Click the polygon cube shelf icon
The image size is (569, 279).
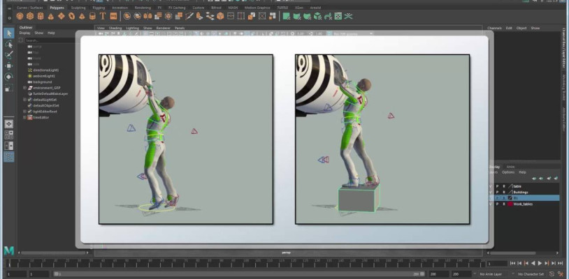30,15
